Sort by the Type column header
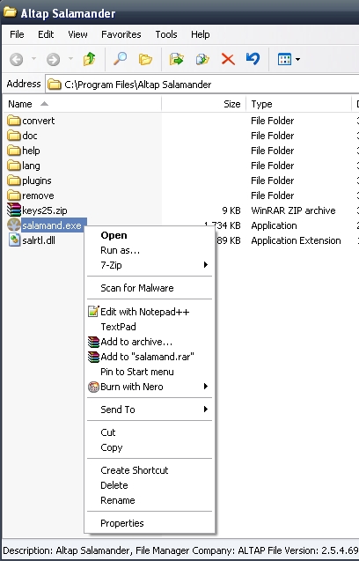 click(x=299, y=104)
